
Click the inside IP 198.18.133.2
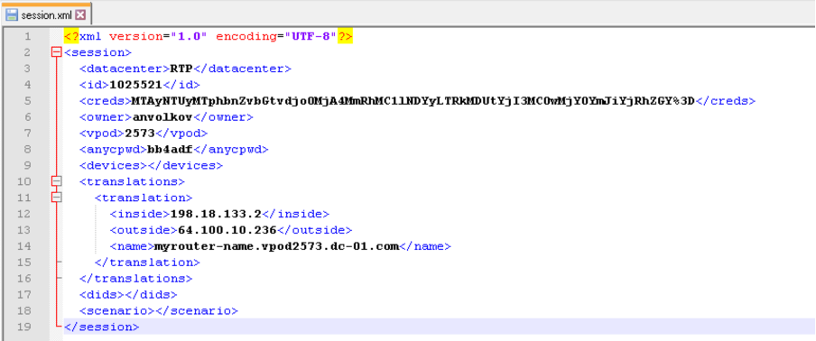point(216,214)
